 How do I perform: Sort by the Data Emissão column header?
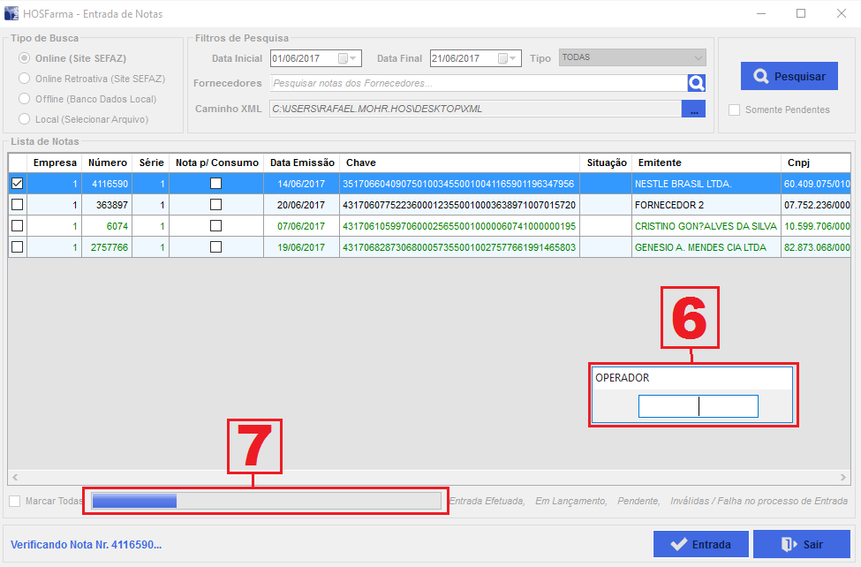click(302, 163)
